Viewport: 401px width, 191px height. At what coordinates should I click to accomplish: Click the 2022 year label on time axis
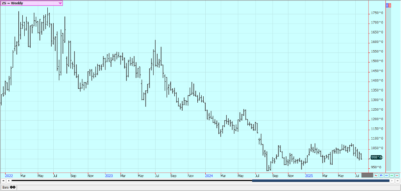[9, 176]
